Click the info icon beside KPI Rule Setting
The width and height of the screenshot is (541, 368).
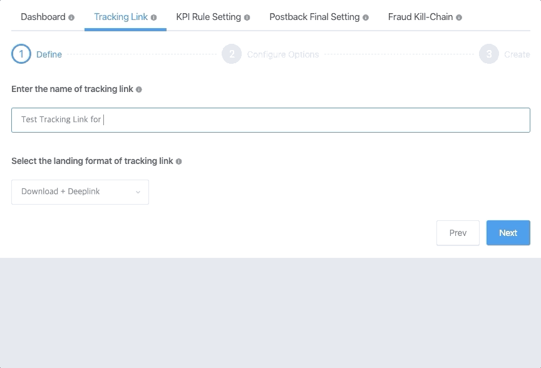pyautogui.click(x=245, y=17)
